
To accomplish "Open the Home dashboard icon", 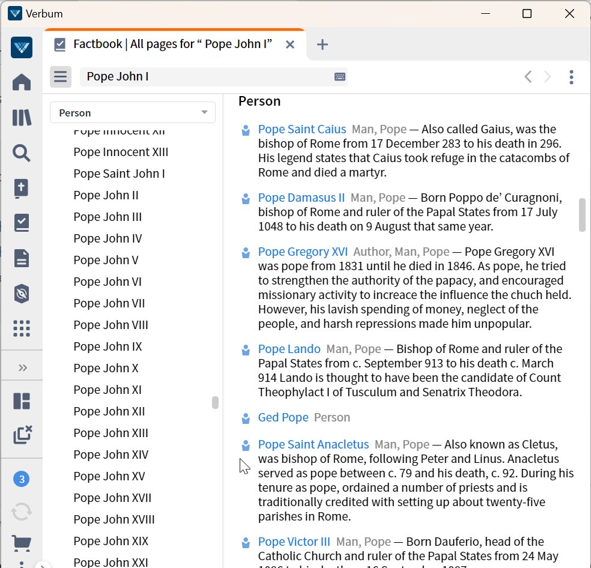I will (22, 82).
